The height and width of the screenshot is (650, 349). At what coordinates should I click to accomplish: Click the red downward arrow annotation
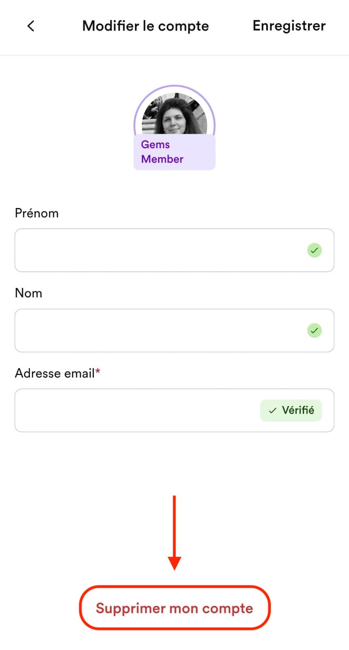[x=174, y=533]
